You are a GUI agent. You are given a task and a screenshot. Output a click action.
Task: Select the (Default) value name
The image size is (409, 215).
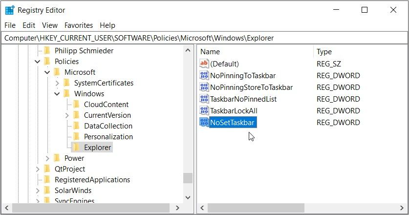click(x=225, y=64)
